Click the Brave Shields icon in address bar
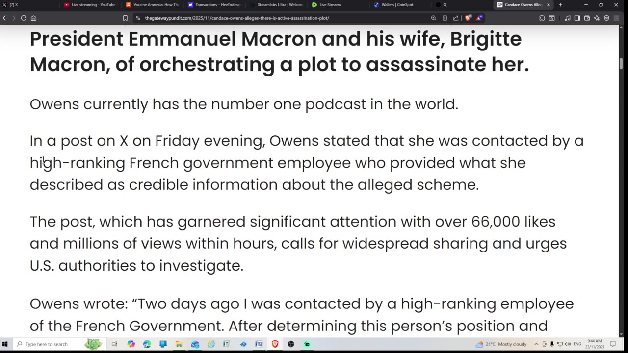The height and width of the screenshot is (353, 628). 468,18
